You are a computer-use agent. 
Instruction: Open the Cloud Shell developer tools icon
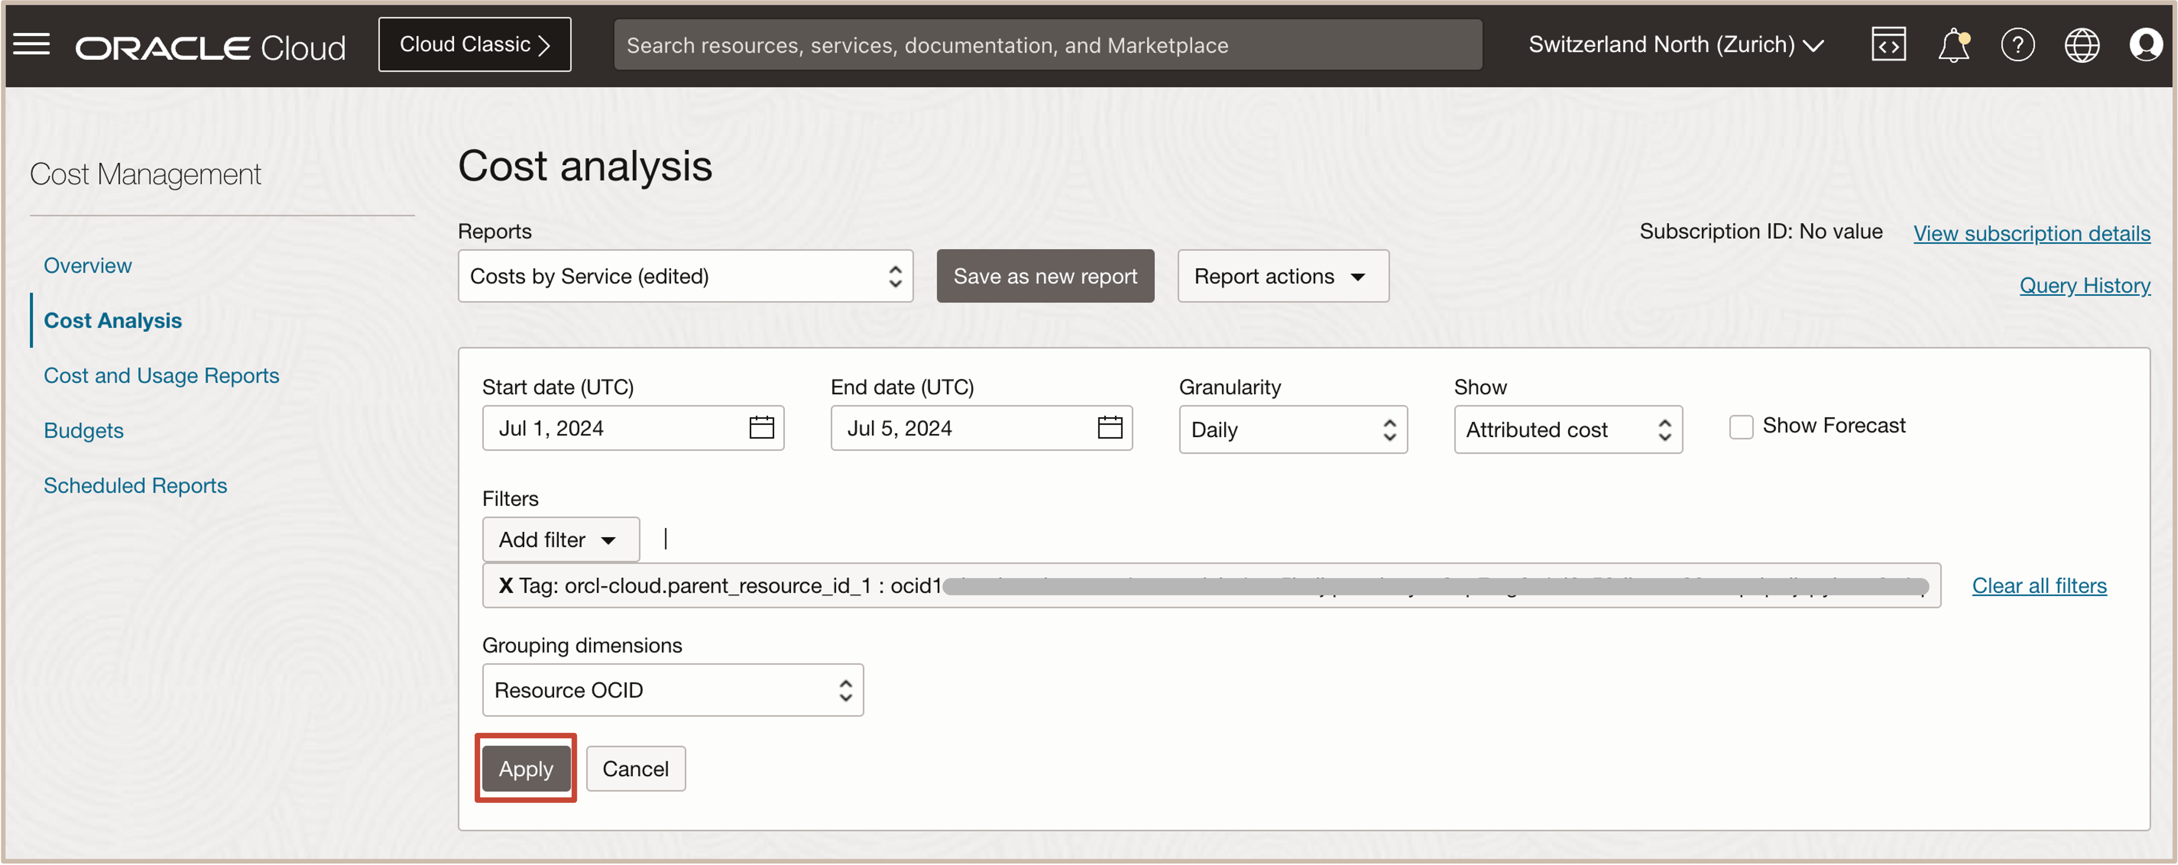(x=1887, y=45)
